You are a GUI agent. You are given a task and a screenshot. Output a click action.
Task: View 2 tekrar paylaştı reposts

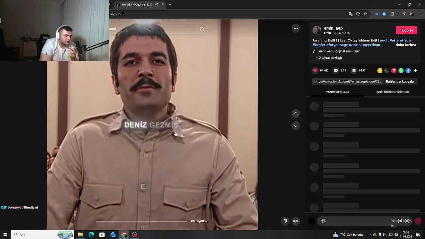click(327, 58)
